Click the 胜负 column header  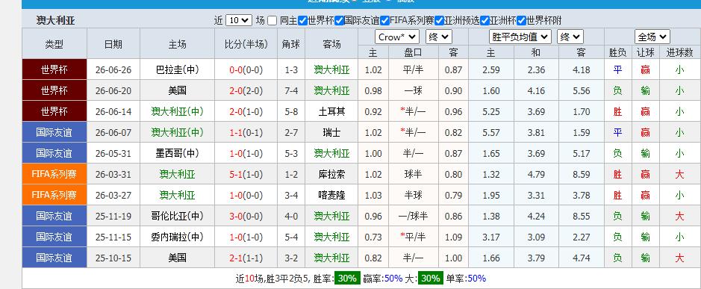pos(617,52)
